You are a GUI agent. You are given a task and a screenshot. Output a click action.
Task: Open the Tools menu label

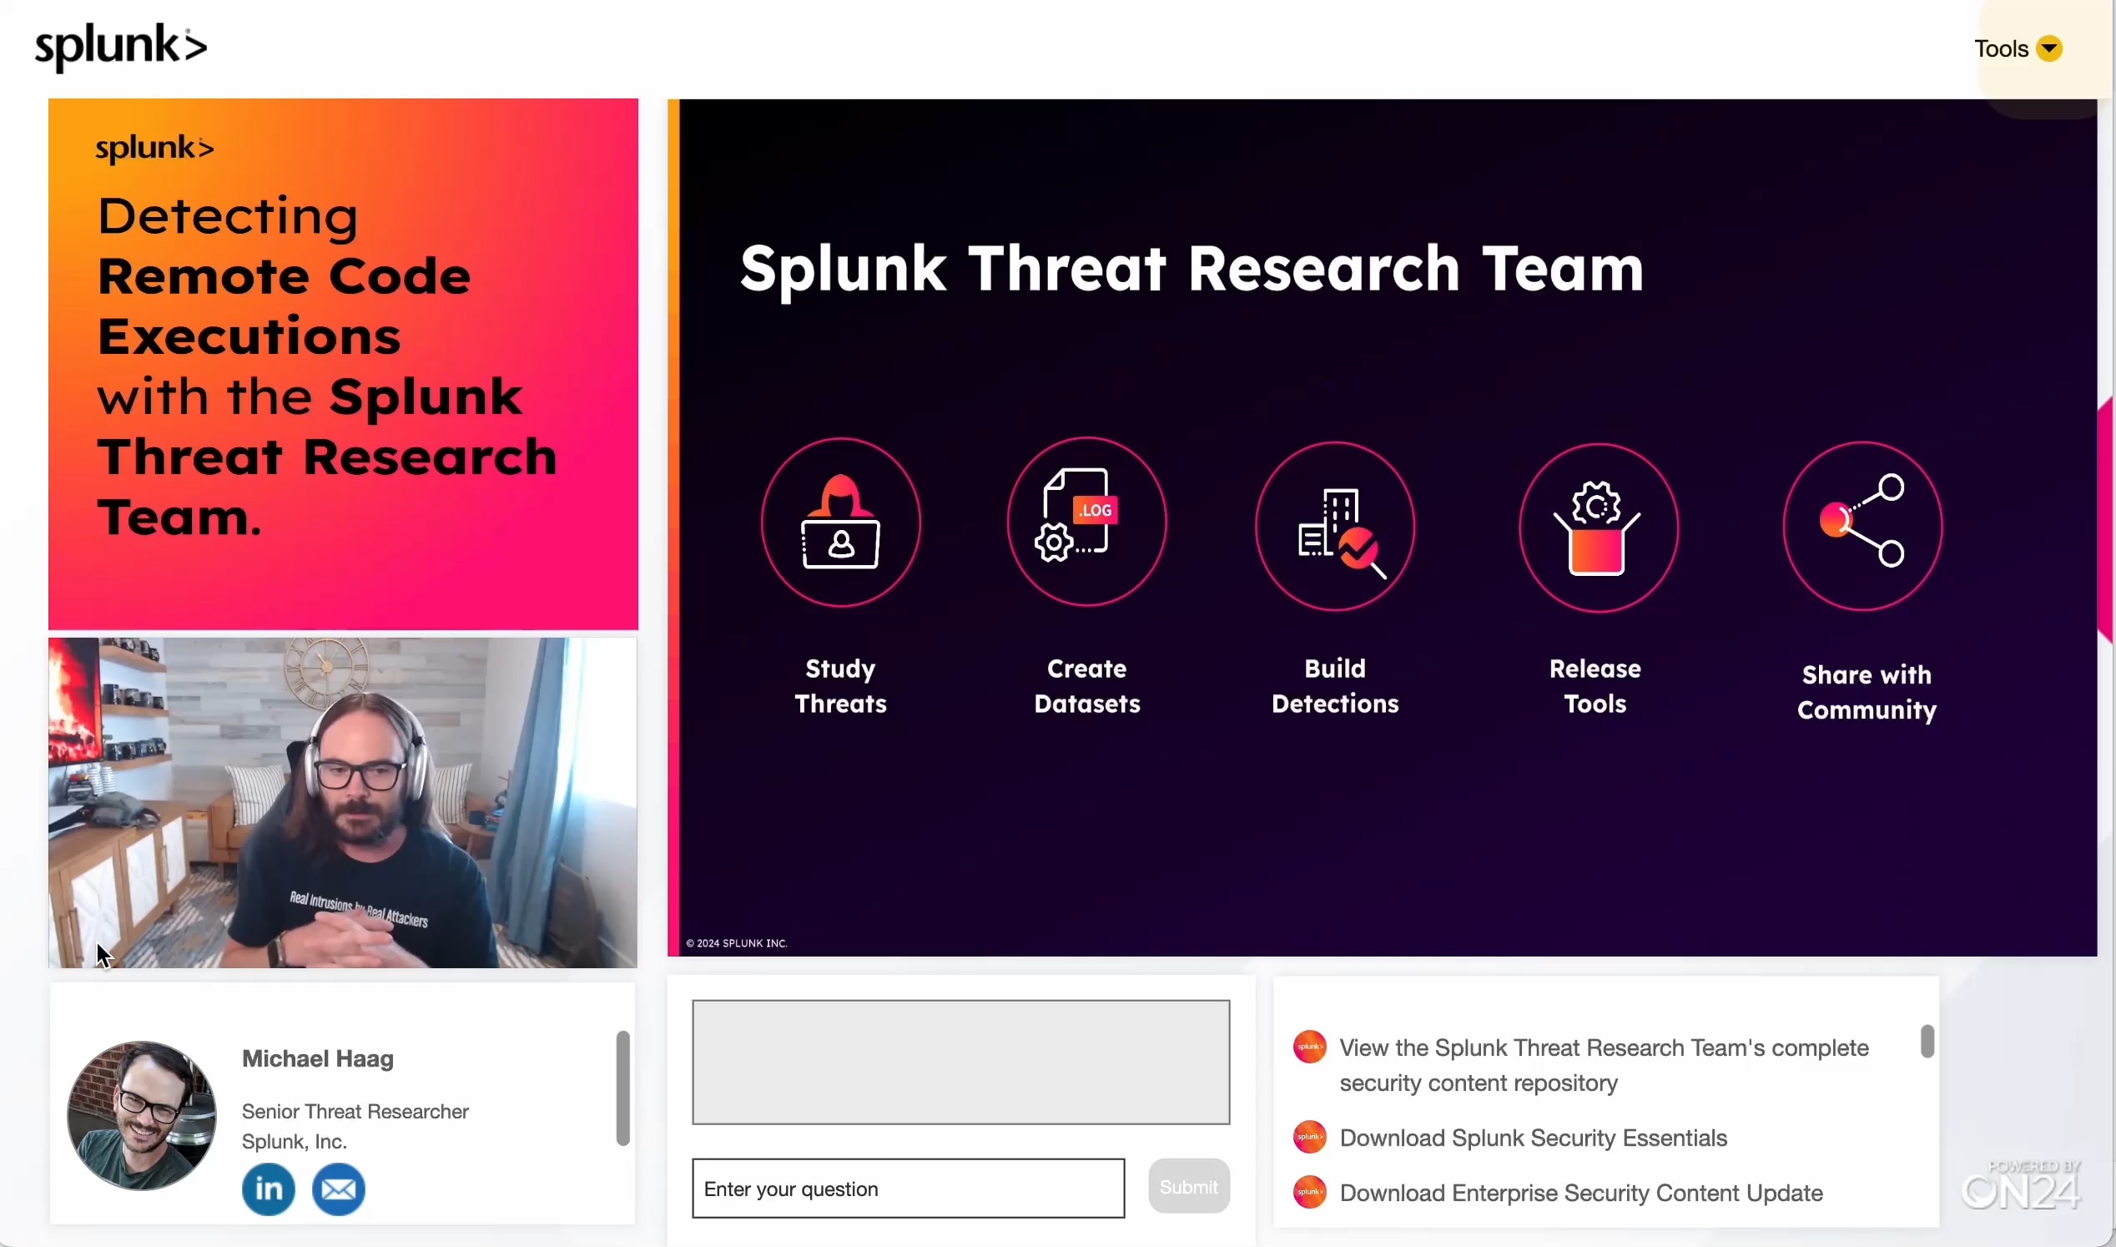click(2000, 48)
